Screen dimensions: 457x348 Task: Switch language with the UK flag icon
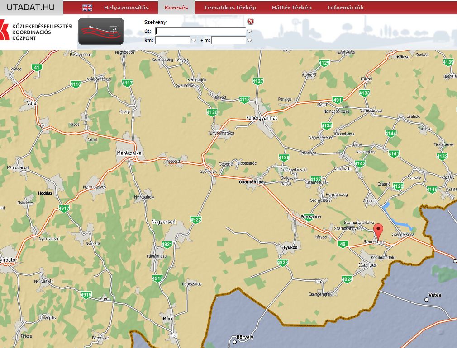pyautogui.click(x=87, y=8)
